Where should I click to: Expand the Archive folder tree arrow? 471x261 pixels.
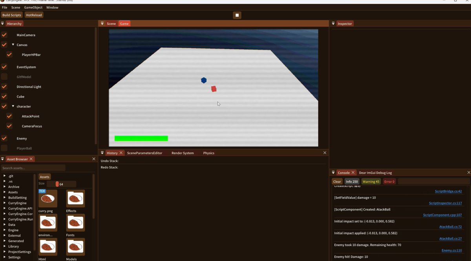pyautogui.click(x=4, y=187)
